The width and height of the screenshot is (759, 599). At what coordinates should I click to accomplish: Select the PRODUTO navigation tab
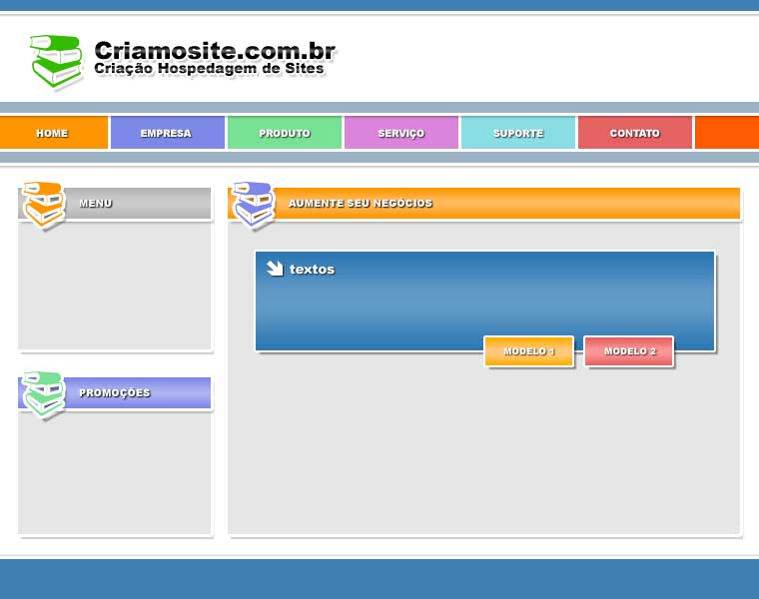pyautogui.click(x=285, y=133)
